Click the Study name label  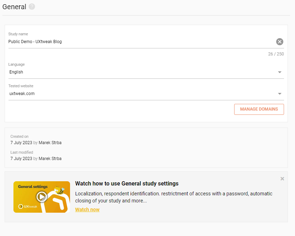18,34
